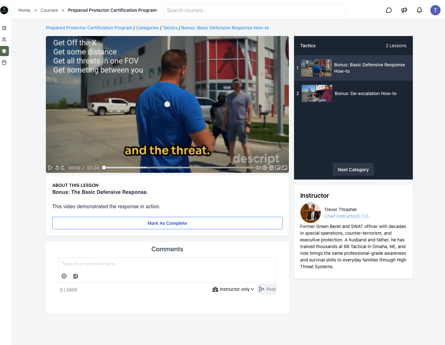This screenshot has width=445, height=345.
Task: Mark the lesson as complete
Action: 167,223
